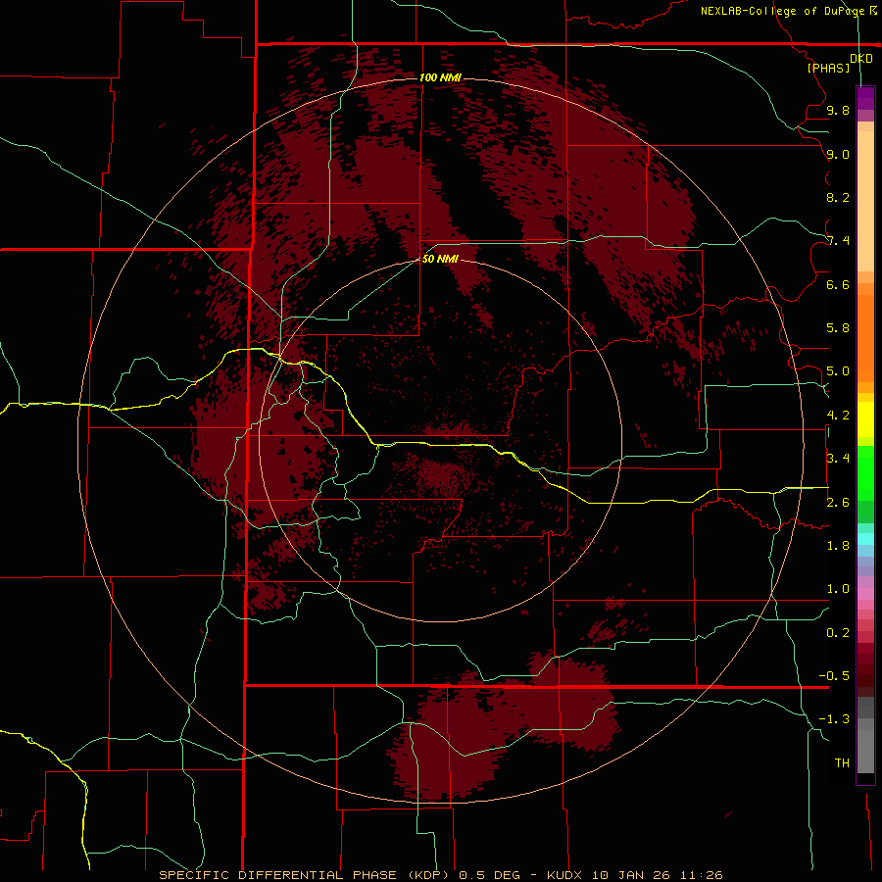Click the 0.2 scale value
Image resolution: width=882 pixels, height=882 pixels.
(x=838, y=633)
